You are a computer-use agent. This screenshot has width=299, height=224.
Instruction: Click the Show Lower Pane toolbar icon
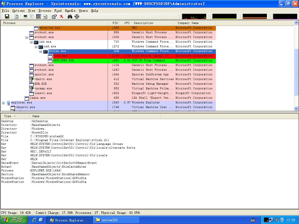point(38,17)
